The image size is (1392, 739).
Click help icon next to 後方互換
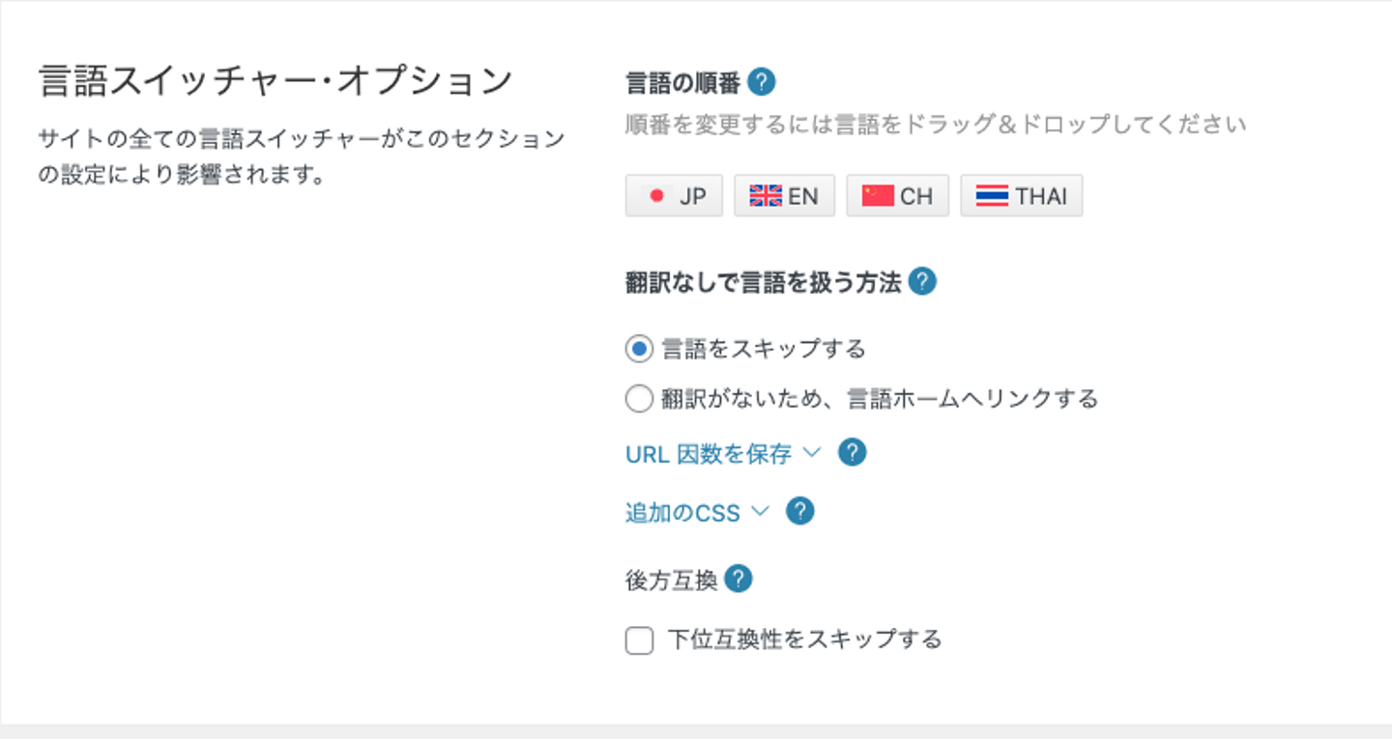point(739,580)
